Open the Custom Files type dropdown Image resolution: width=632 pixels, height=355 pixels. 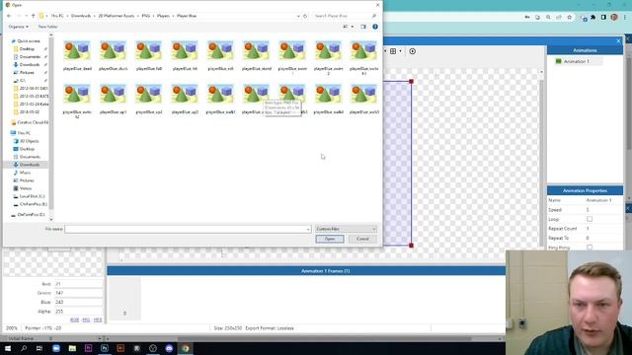point(346,229)
